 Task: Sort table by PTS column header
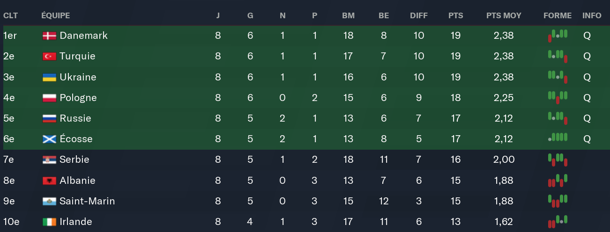point(455,15)
